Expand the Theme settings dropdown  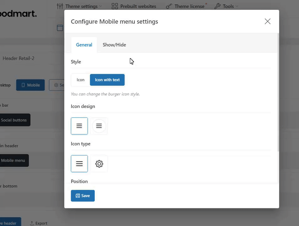(100, 6)
